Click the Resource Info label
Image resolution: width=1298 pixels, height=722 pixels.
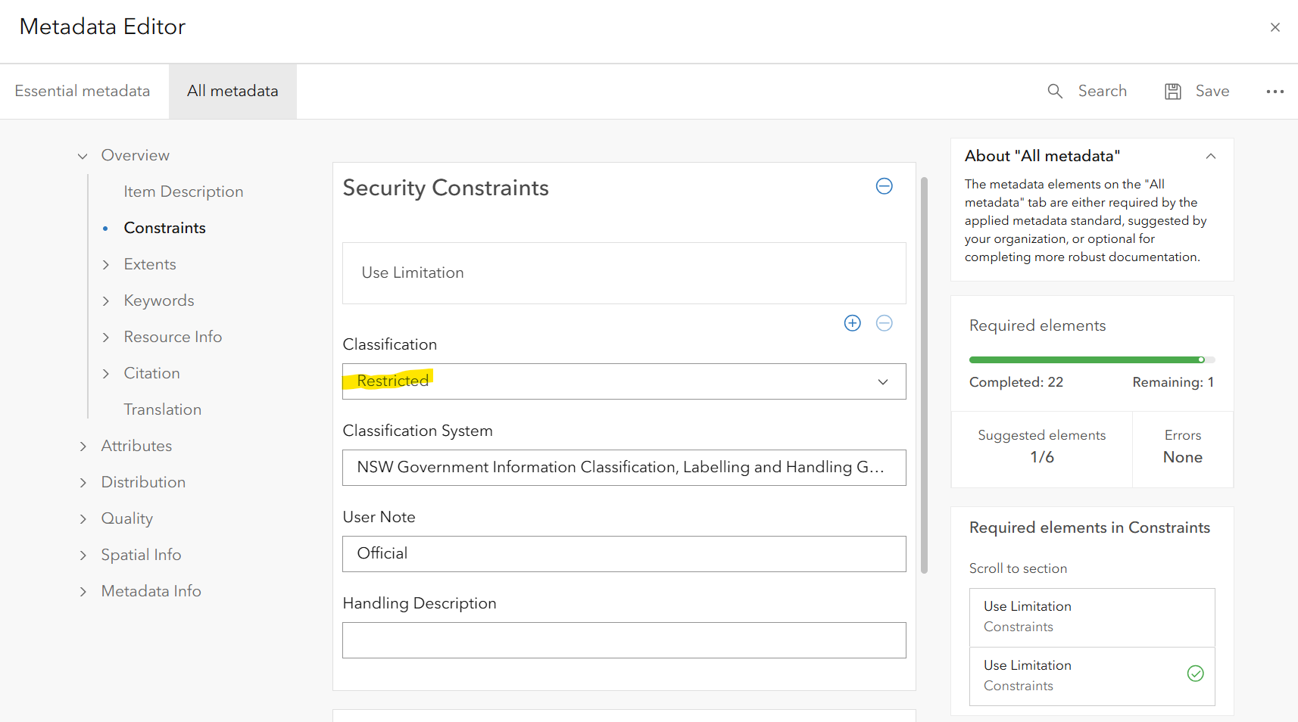pyautogui.click(x=173, y=337)
